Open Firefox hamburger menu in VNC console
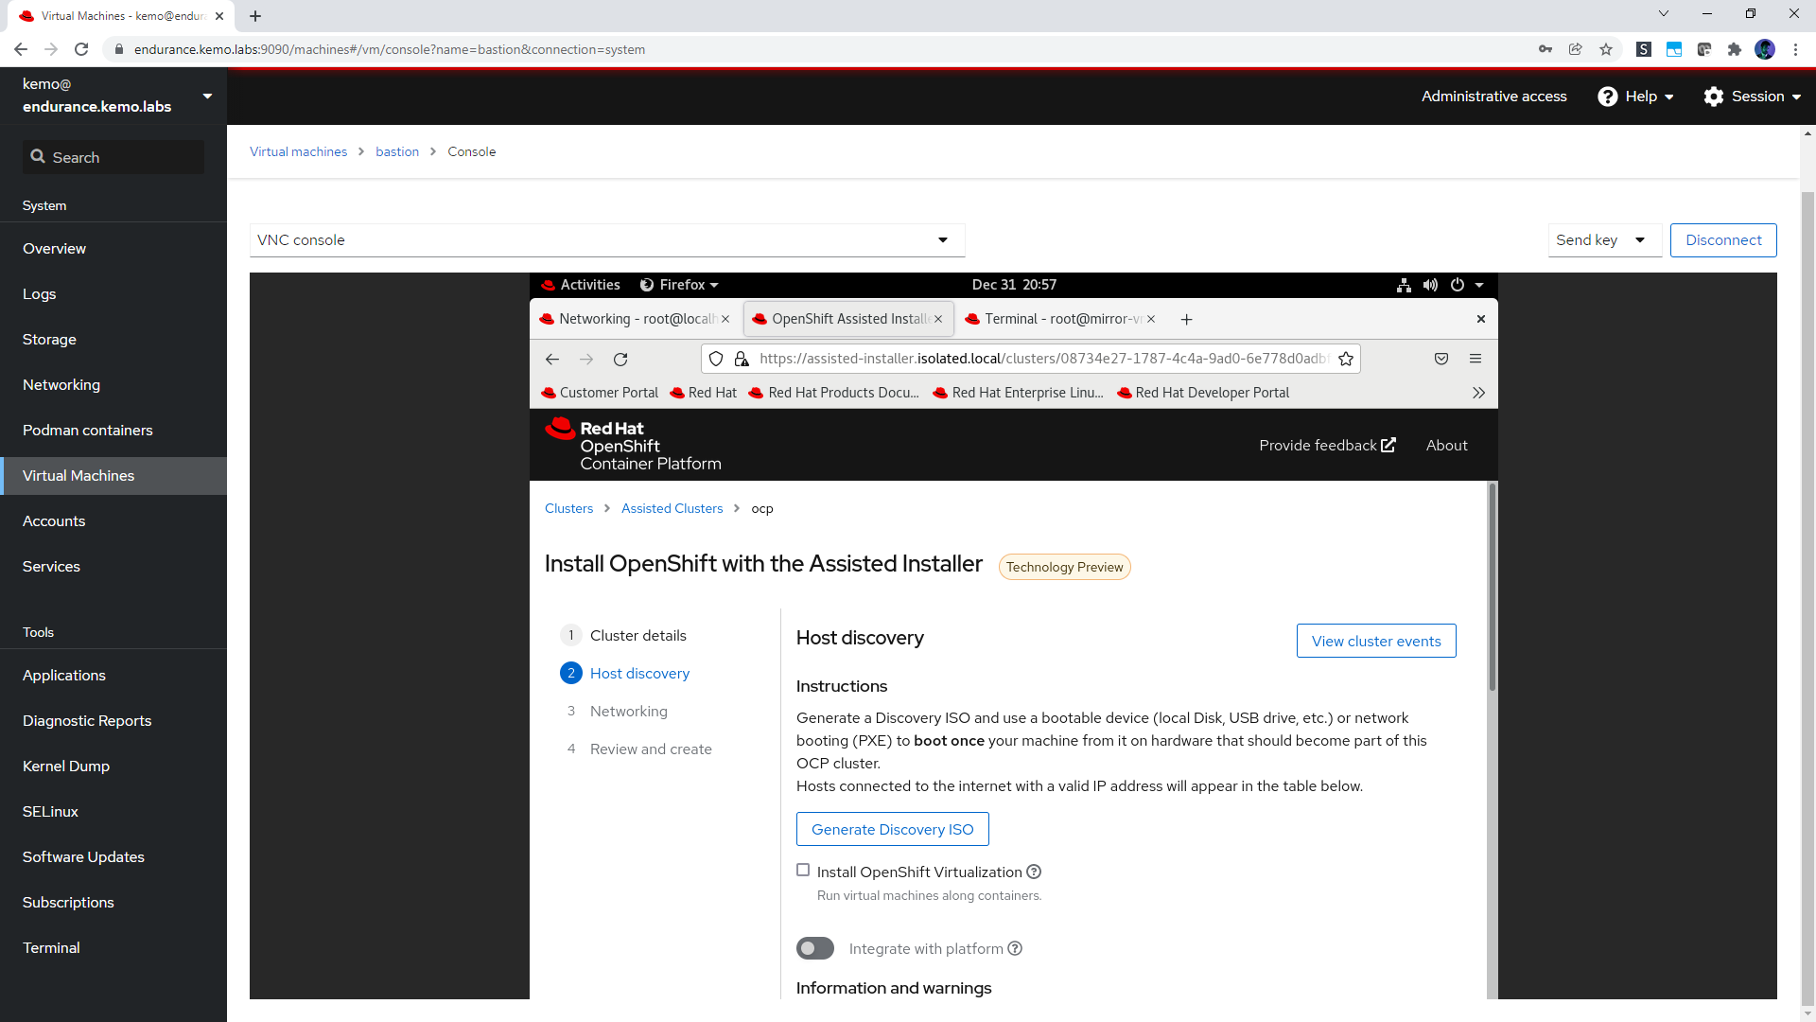Image resolution: width=1816 pixels, height=1022 pixels. (1475, 359)
